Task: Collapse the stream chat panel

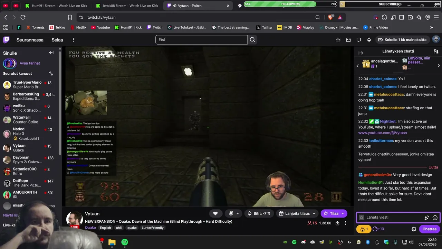Action: point(361,53)
